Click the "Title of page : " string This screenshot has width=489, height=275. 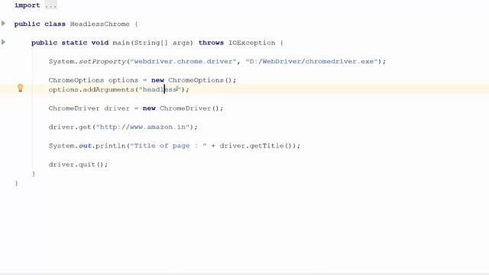click(168, 146)
